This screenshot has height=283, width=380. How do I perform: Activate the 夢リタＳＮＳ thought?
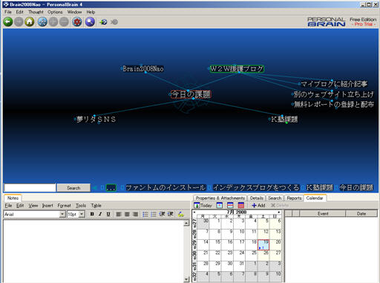click(96, 120)
